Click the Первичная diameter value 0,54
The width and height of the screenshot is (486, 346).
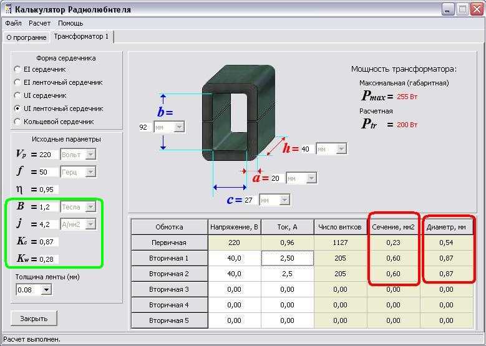[x=446, y=243]
